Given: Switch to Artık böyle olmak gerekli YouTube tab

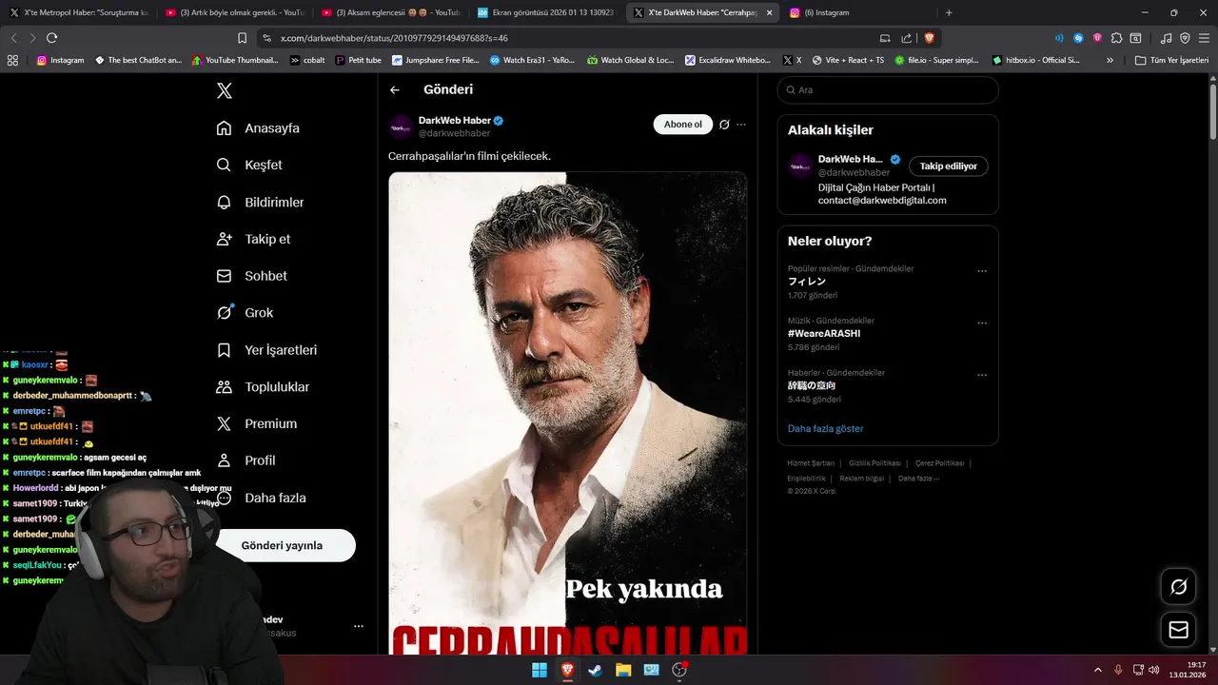Looking at the screenshot, I should pyautogui.click(x=236, y=12).
